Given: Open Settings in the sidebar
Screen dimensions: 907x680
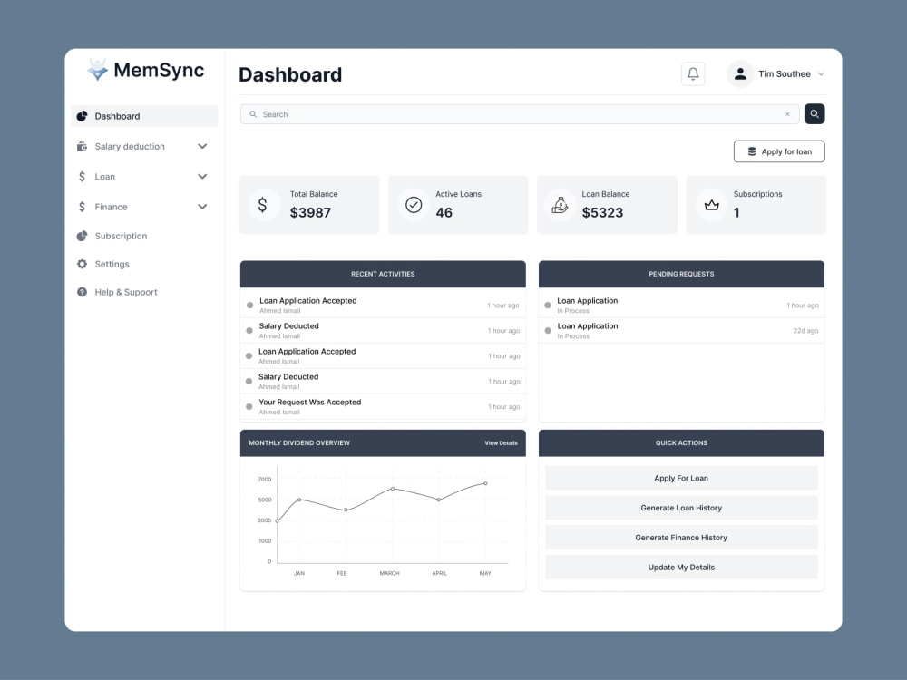Looking at the screenshot, I should [x=112, y=264].
